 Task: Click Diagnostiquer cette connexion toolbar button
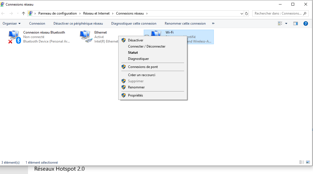[x=134, y=23]
